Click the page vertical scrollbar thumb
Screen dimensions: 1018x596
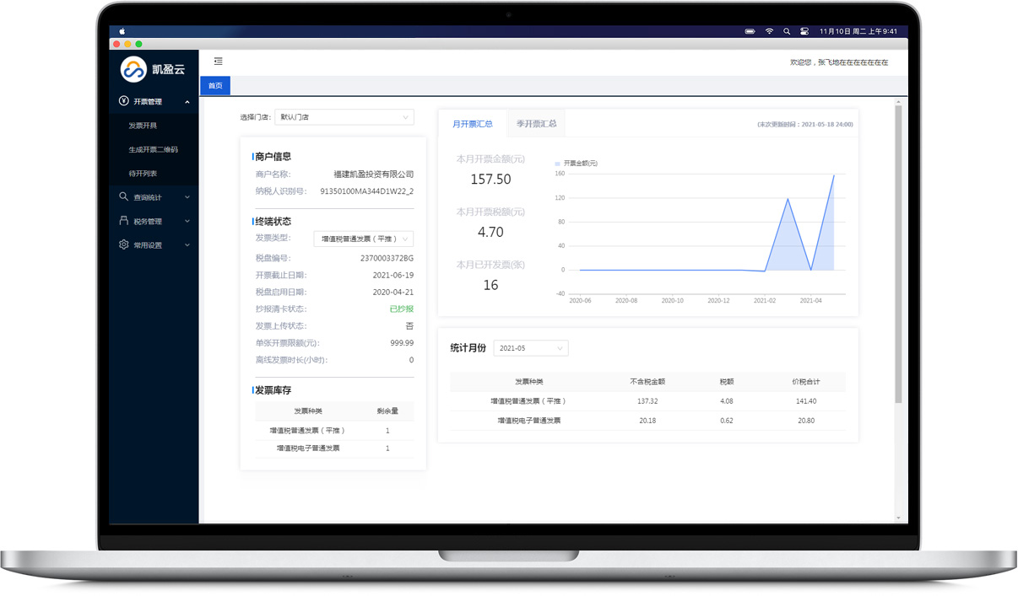(x=899, y=254)
